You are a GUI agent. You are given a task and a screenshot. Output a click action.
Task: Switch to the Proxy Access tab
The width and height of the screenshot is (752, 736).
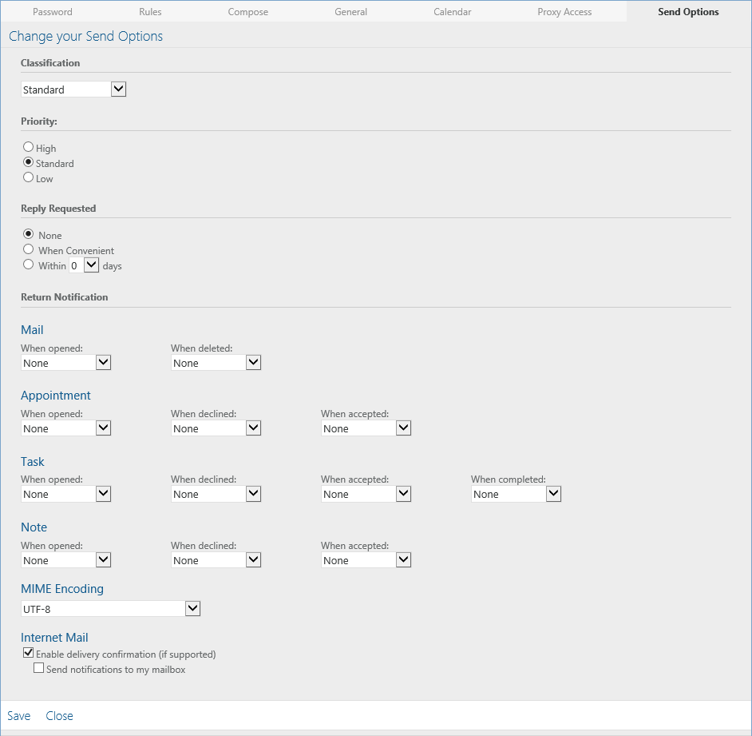point(564,12)
